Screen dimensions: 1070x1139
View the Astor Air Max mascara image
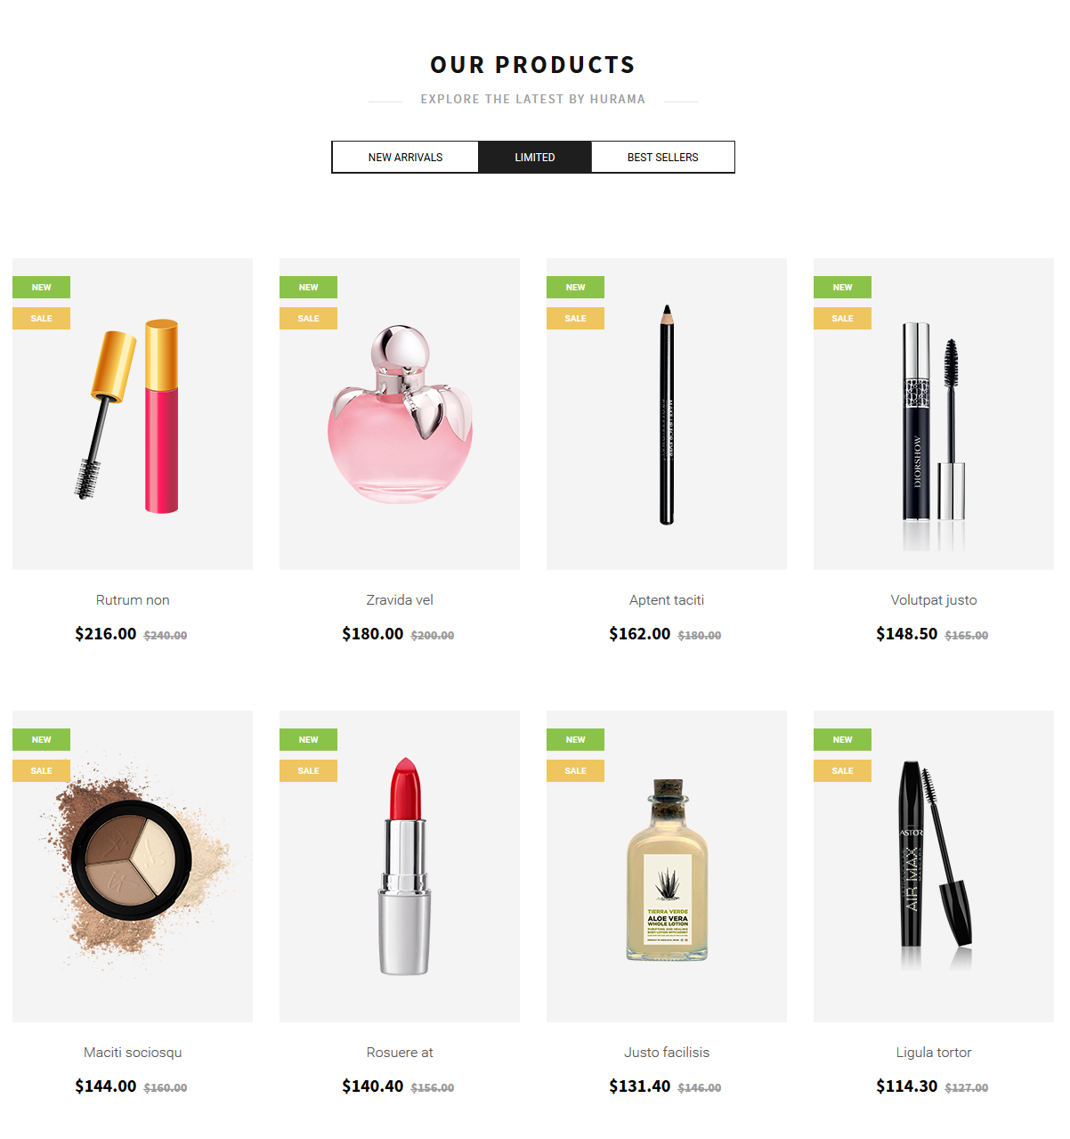[934, 866]
